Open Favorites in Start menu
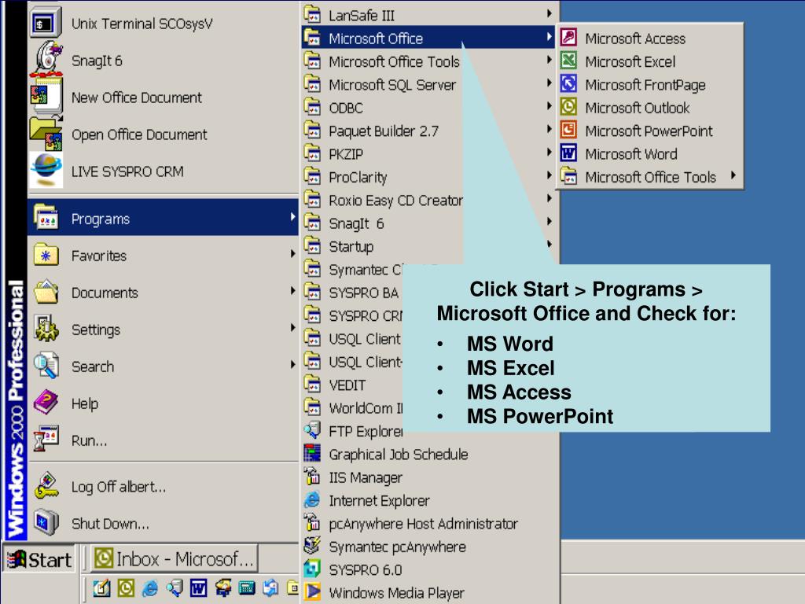The image size is (805, 604). (164, 256)
